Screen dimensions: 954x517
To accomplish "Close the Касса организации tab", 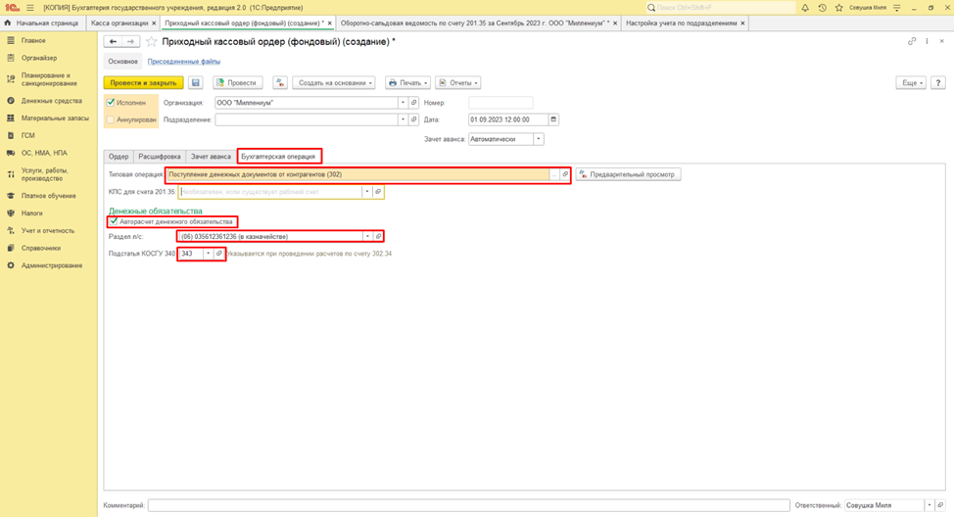I will tap(154, 23).
